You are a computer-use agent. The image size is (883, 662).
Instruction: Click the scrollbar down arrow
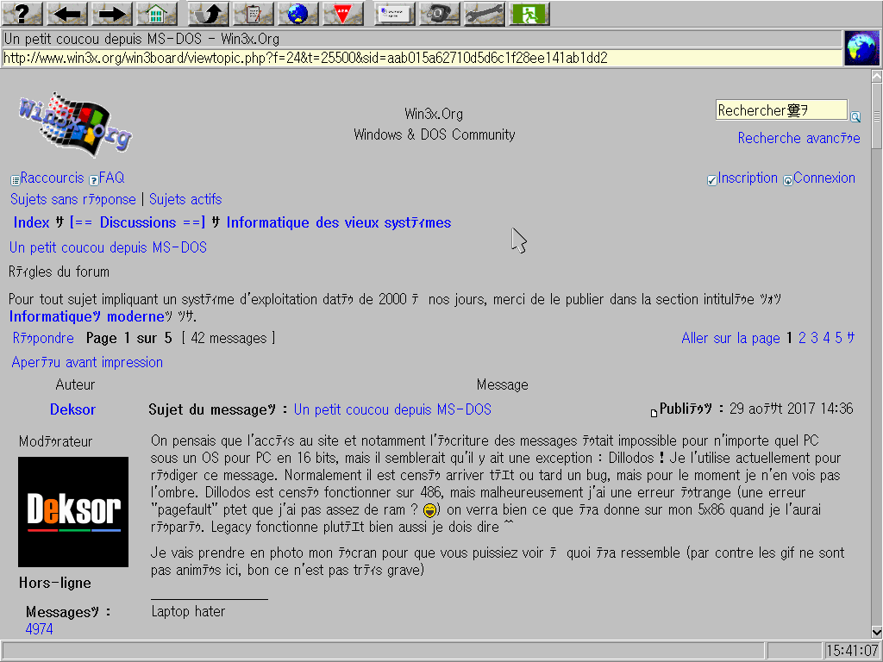pos(876,632)
